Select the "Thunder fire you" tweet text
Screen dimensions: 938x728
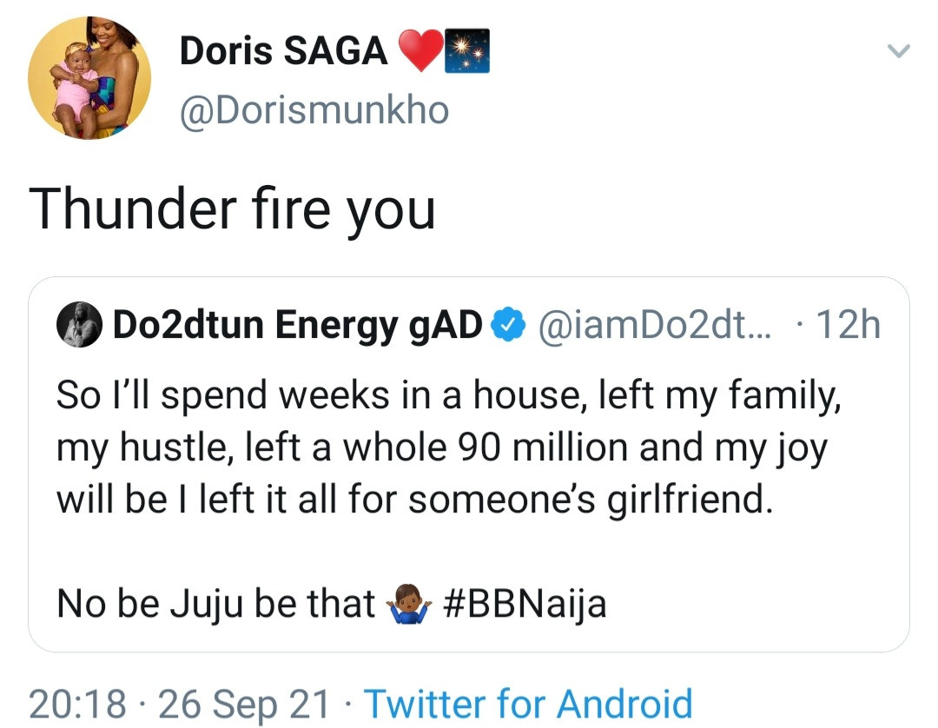click(232, 209)
